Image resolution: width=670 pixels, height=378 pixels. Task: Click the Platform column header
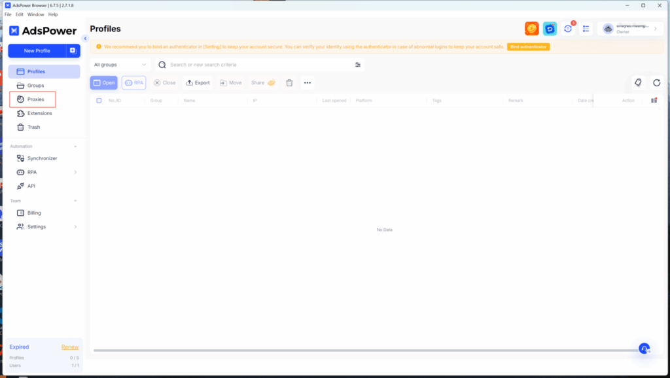pyautogui.click(x=364, y=101)
